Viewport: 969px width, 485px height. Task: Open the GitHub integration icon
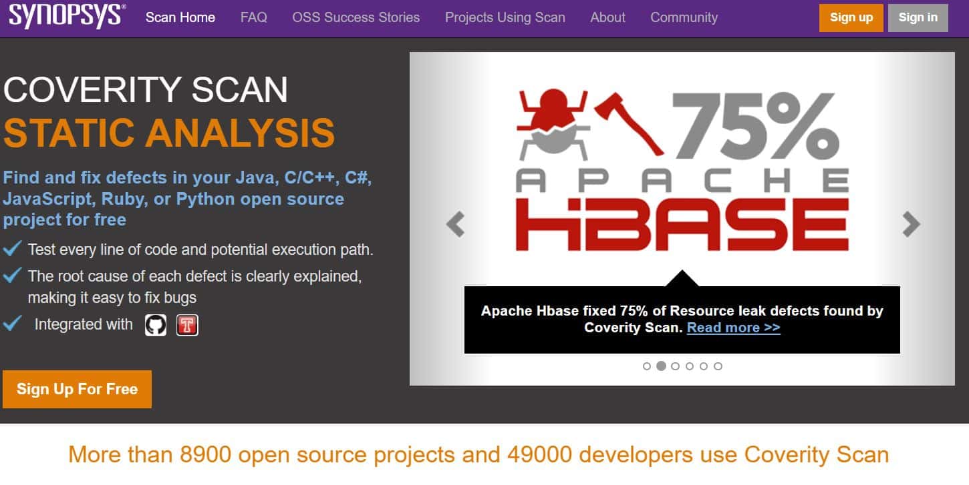pyautogui.click(x=156, y=325)
